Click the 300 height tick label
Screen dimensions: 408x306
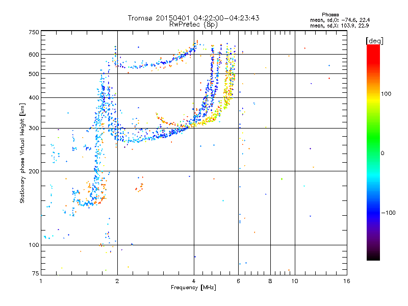tap(34, 128)
